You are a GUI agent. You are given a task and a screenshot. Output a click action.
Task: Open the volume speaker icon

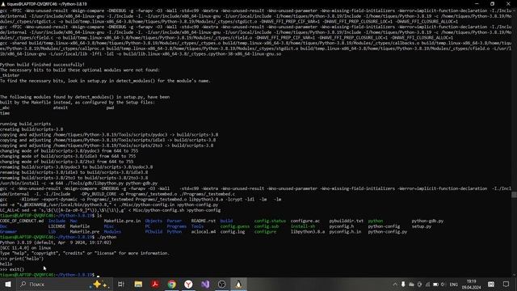pos(443,284)
